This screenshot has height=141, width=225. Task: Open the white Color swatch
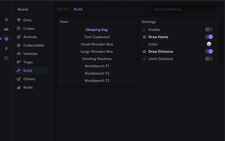pyautogui.click(x=209, y=44)
